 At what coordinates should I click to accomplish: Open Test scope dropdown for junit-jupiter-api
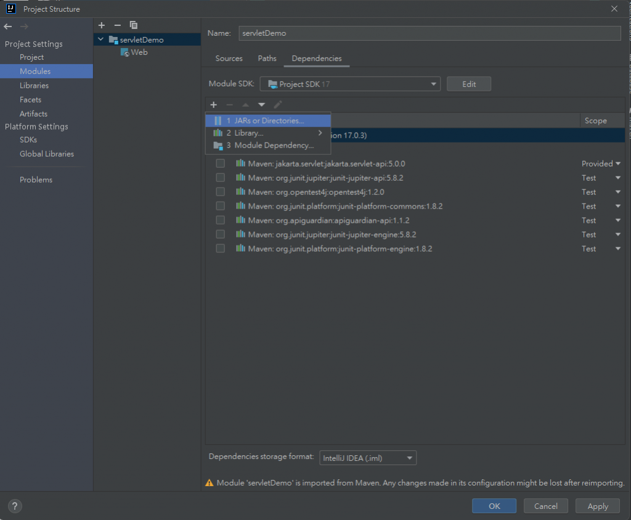click(x=617, y=178)
